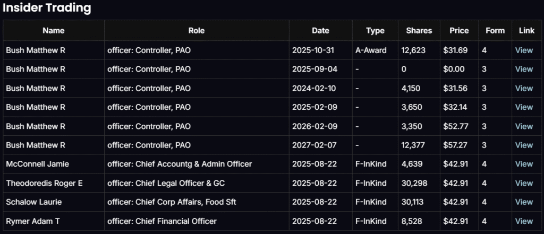Sort by the Date column header
544x234 pixels.
[x=320, y=31]
